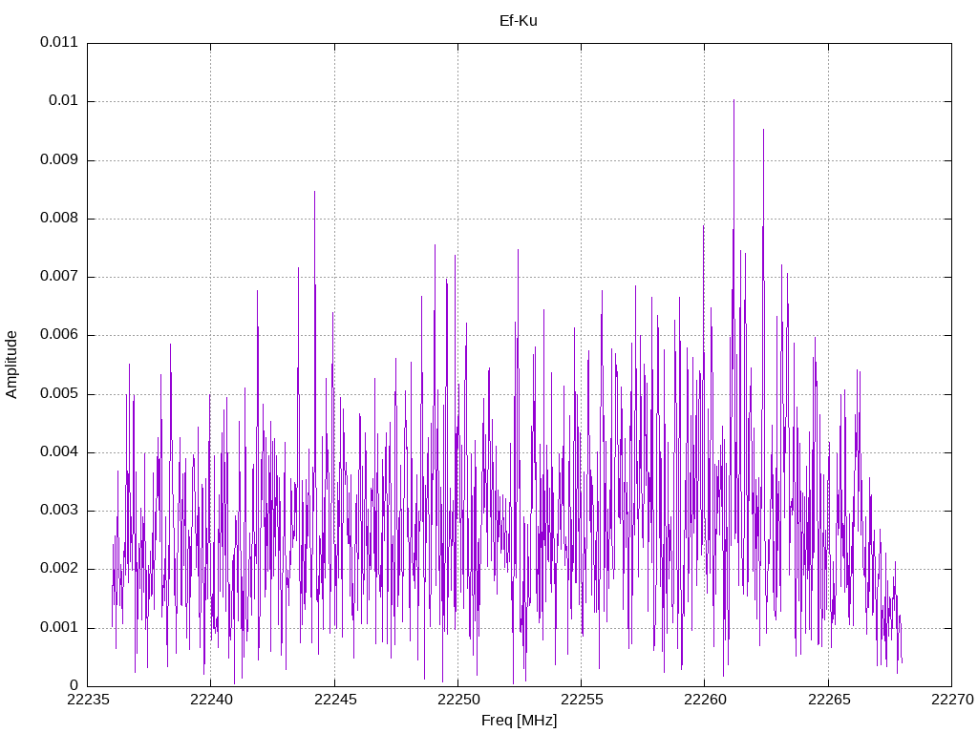Click the y-axis tick label 0.007
The image size is (978, 733).
tap(59, 276)
